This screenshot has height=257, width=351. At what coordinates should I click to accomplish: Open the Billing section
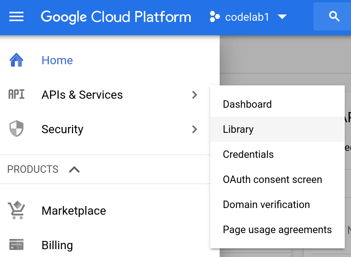(57, 245)
